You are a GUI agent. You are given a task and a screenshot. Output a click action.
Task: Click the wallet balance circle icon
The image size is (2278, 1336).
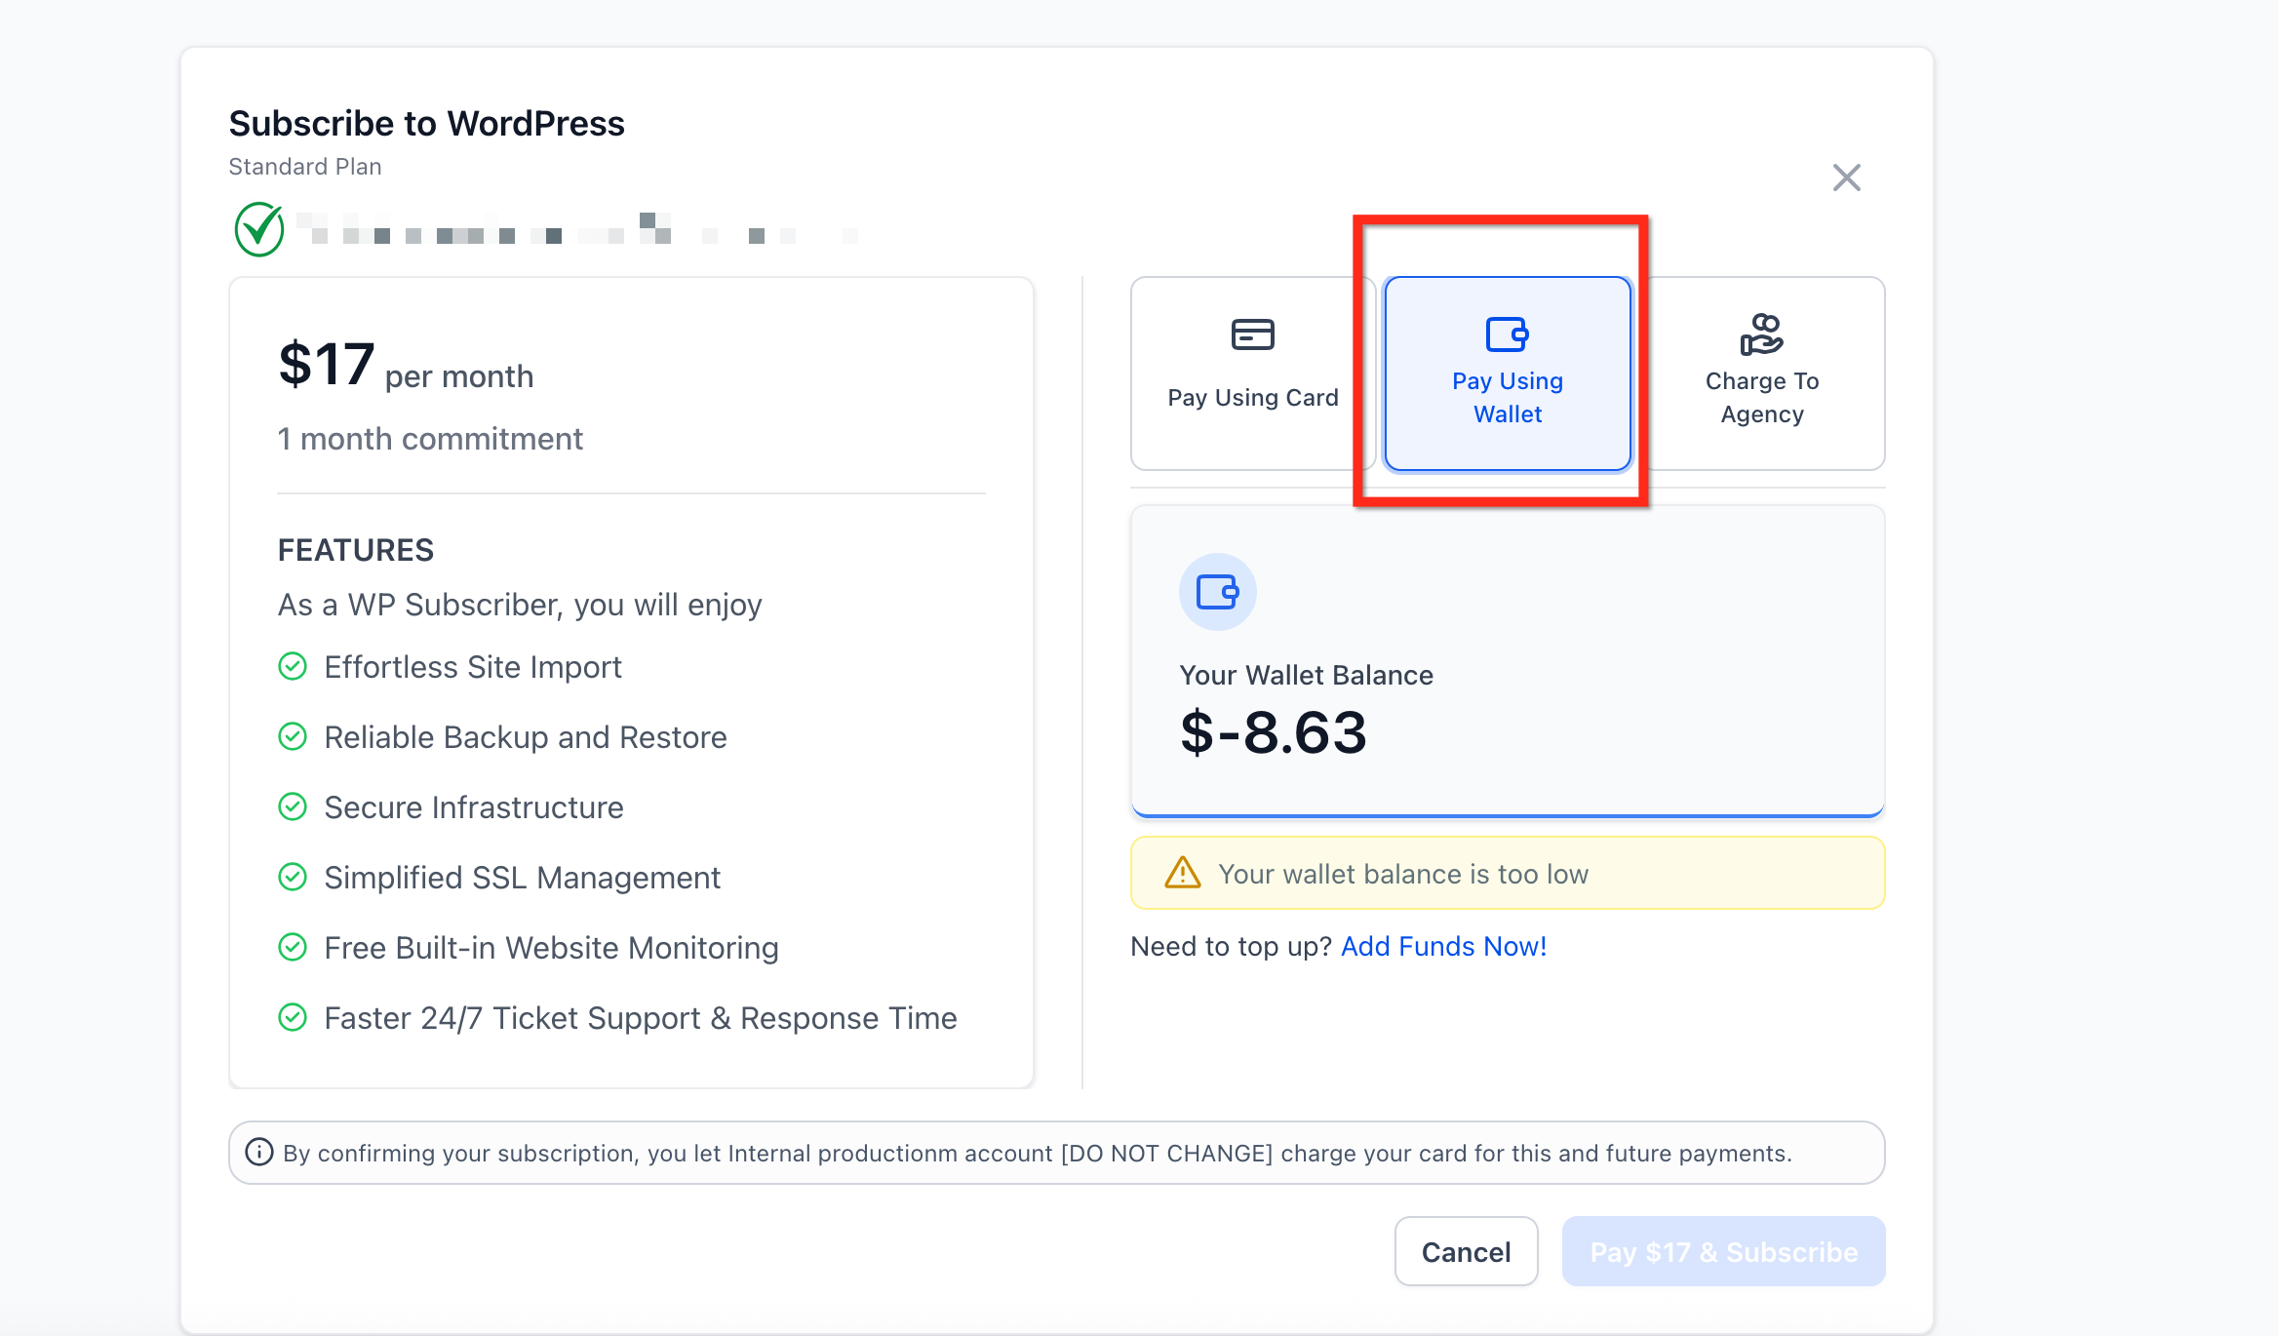click(x=1217, y=592)
